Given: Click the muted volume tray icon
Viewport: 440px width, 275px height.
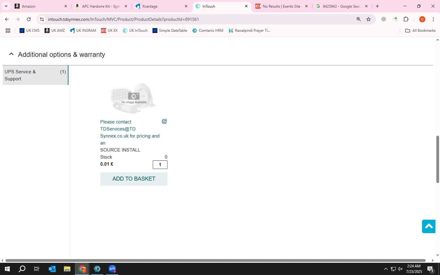Looking at the screenshot, I should (400, 269).
